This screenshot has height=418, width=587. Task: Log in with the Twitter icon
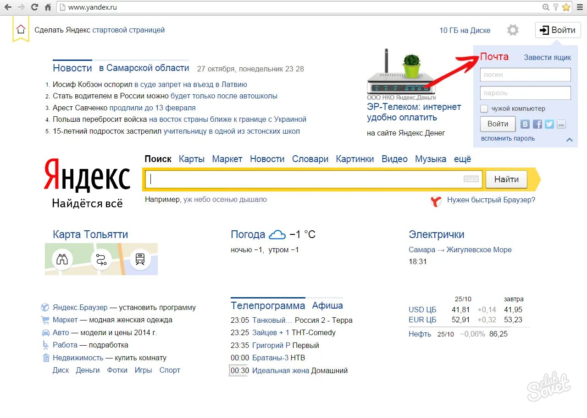pos(549,124)
